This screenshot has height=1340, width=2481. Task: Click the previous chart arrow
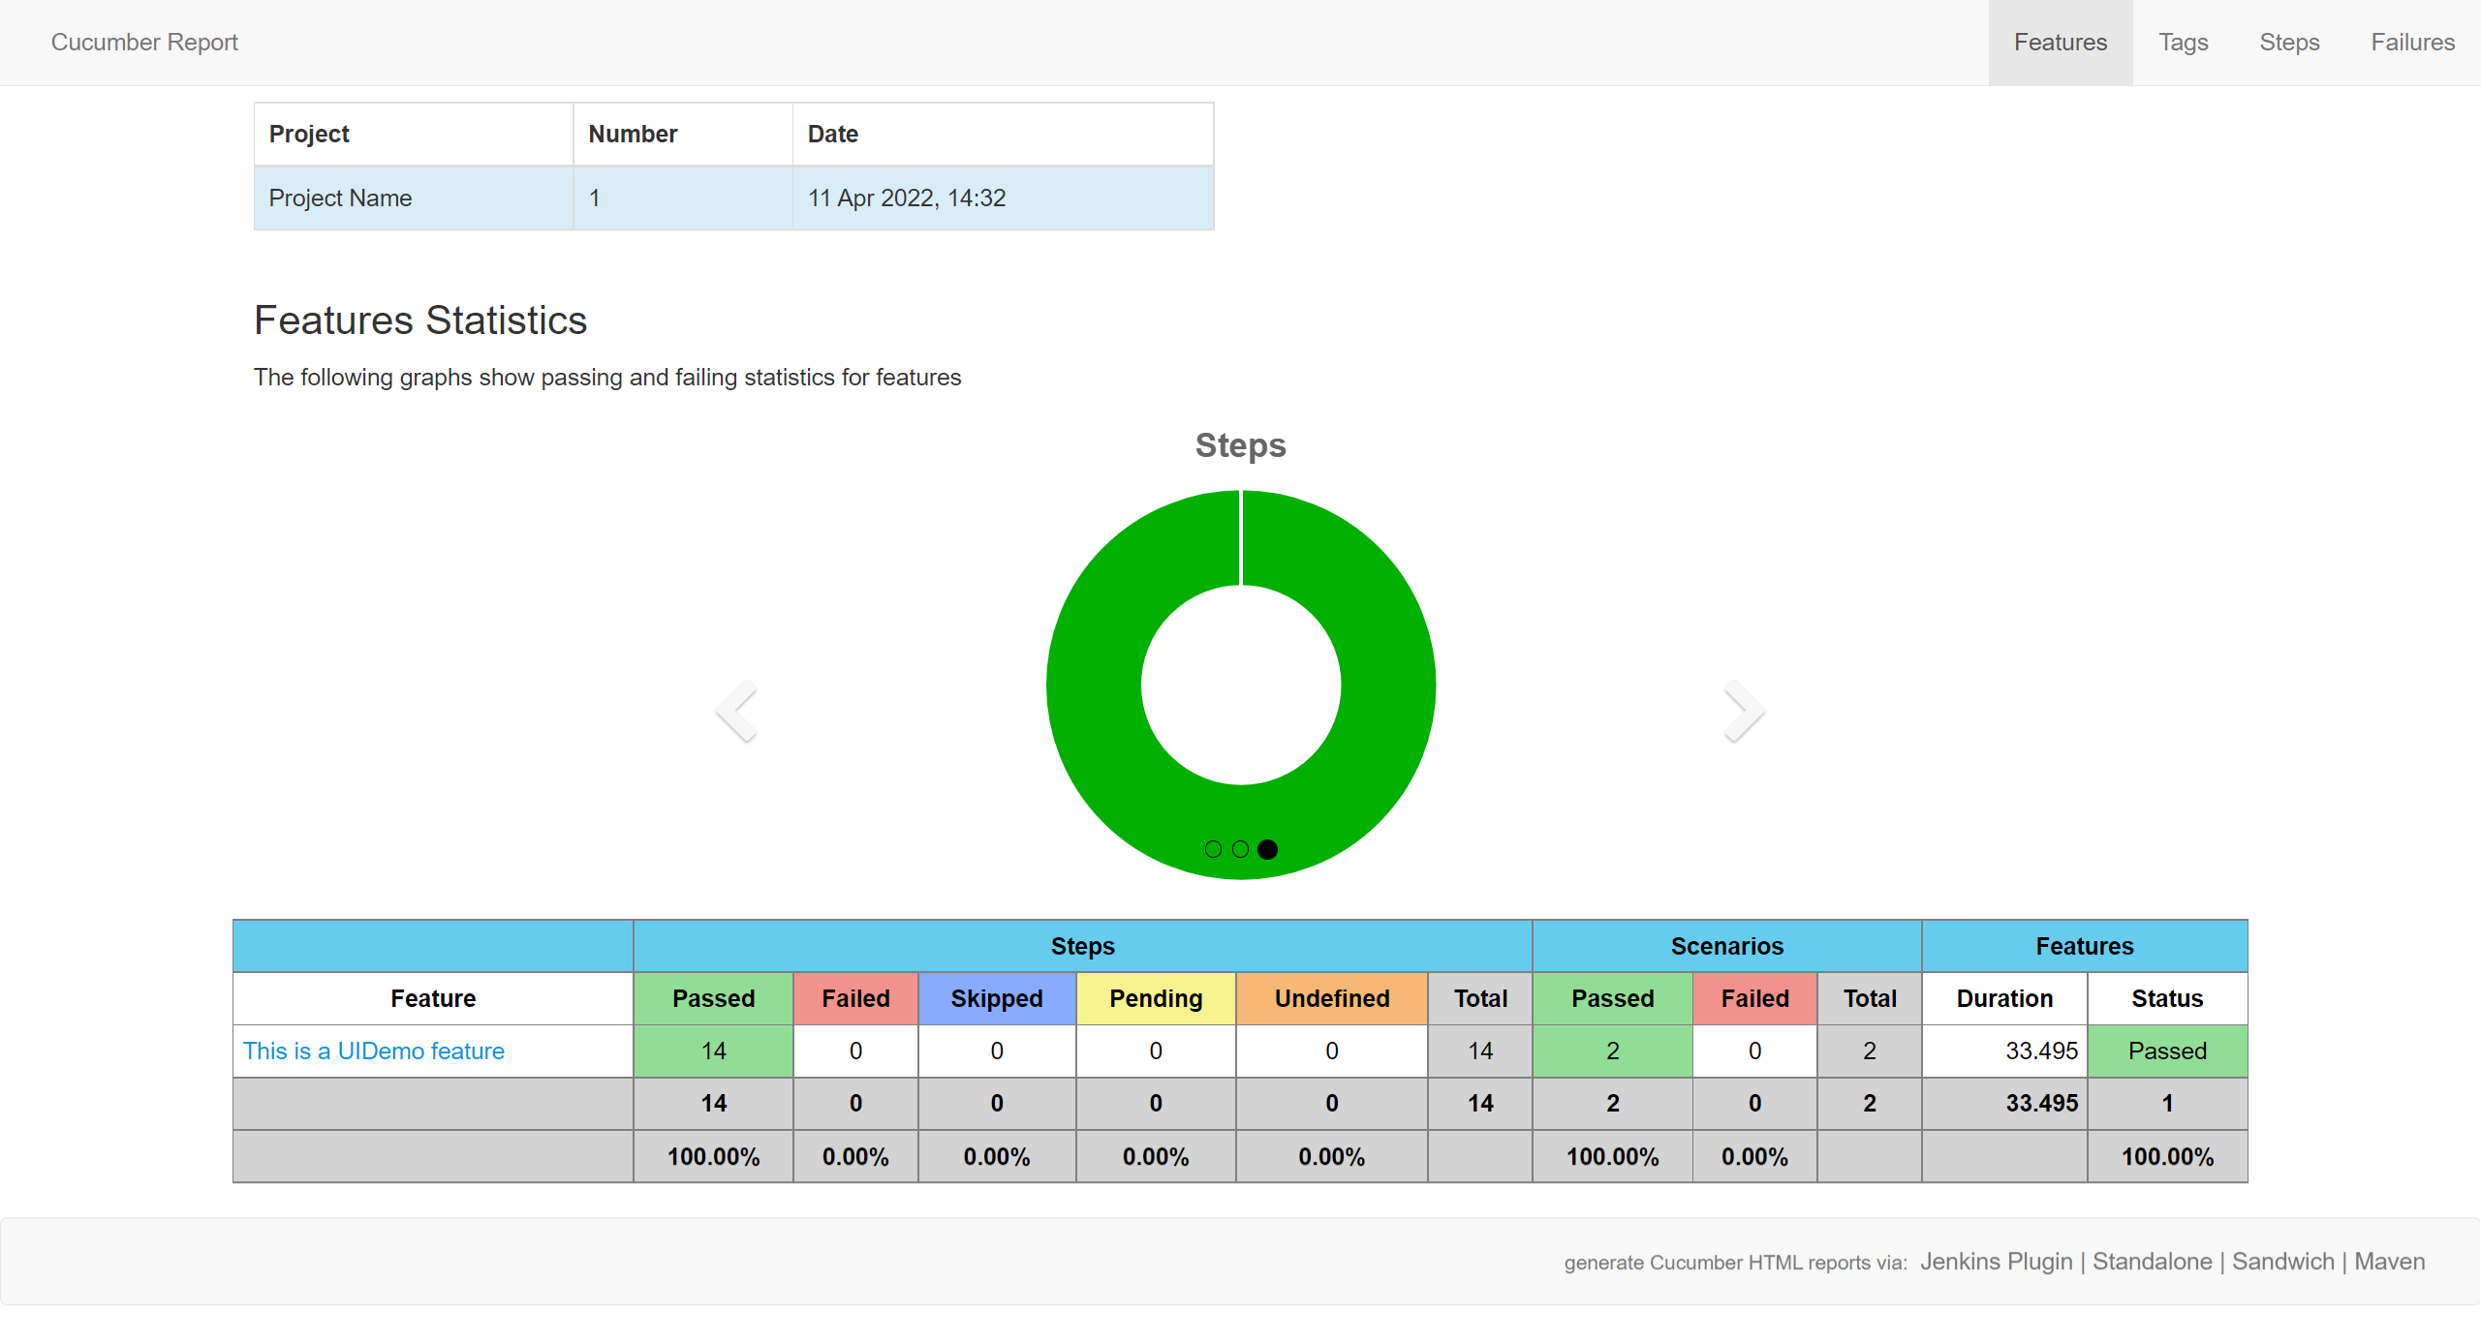point(736,711)
